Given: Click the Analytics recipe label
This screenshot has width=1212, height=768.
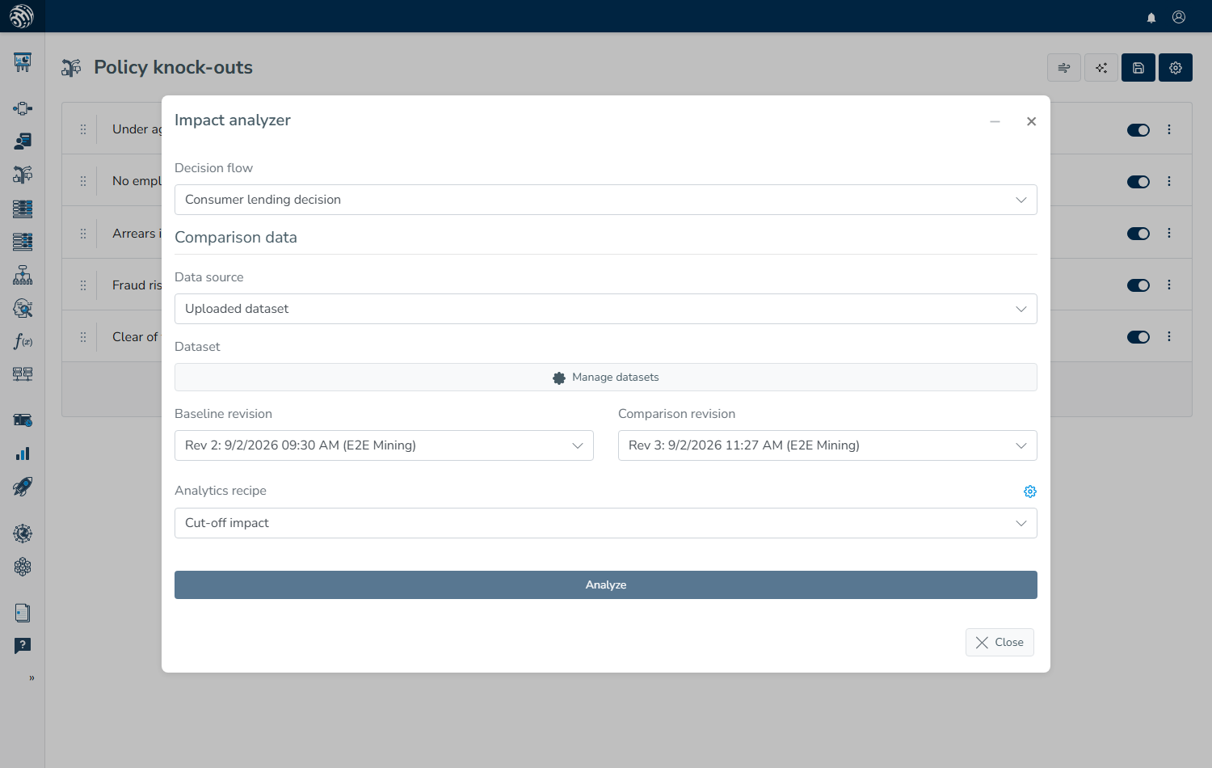Looking at the screenshot, I should (x=221, y=491).
